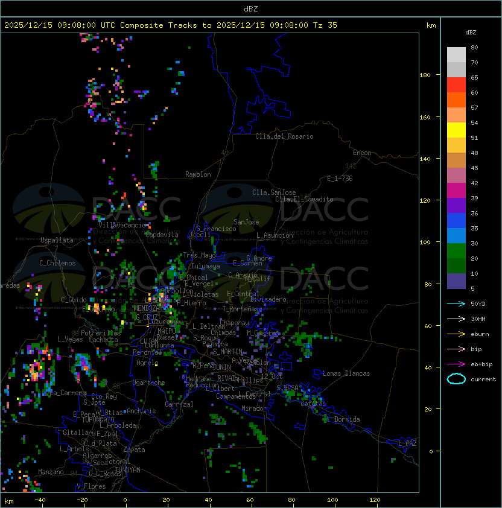This screenshot has width=502, height=508.
Task: Click the TUPUNGATO city label
Action: click(x=98, y=419)
